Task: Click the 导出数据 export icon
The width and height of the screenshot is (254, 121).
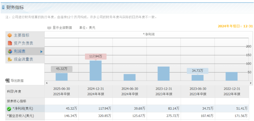Action: pyautogui.click(x=7, y=80)
